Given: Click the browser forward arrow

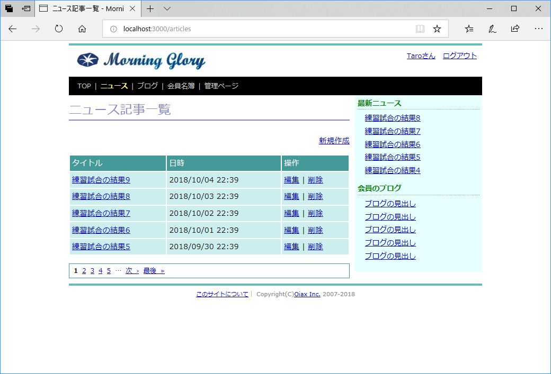Looking at the screenshot, I should click(35, 29).
